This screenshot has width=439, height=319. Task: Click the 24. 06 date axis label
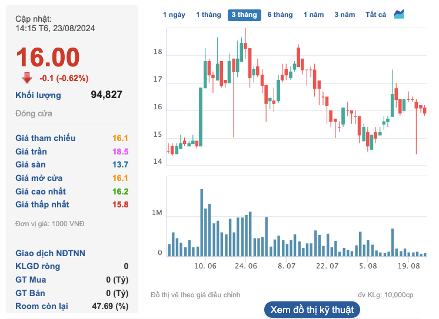246,266
